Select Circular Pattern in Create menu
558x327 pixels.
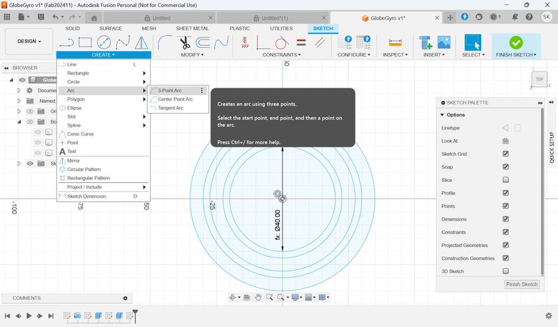(84, 169)
